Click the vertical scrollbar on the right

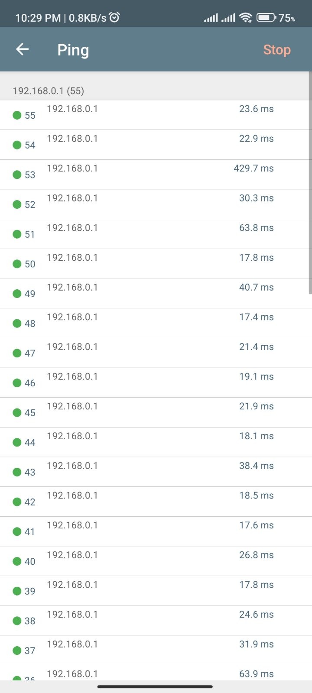[x=310, y=183]
